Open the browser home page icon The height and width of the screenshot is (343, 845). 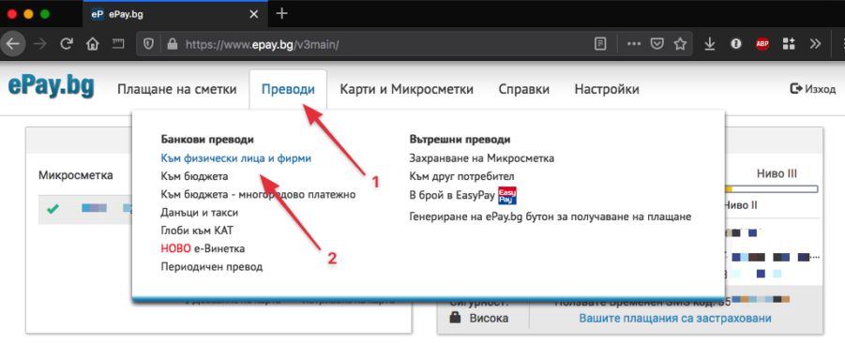tap(93, 44)
